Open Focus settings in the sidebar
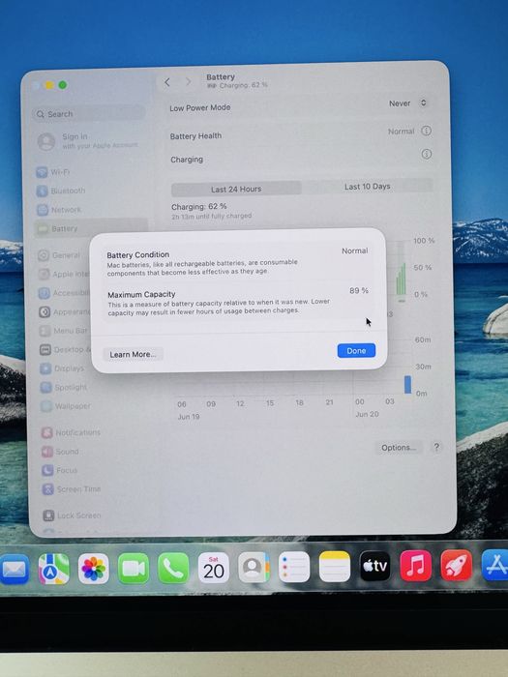Screen dimensions: 508x677 pyautogui.click(x=60, y=470)
